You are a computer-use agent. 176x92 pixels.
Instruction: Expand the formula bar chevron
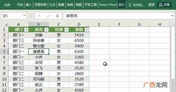click(x=172, y=16)
